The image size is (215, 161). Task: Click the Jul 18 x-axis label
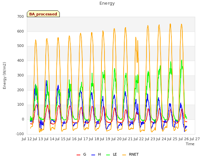pyautogui.click(x=94, y=139)
